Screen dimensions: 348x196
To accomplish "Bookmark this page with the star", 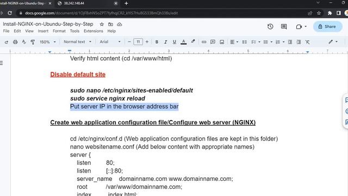I will point(319,13).
